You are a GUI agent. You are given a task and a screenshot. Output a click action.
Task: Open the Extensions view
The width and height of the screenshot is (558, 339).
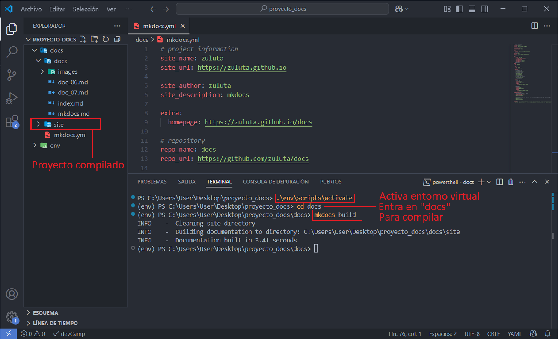tap(12, 122)
